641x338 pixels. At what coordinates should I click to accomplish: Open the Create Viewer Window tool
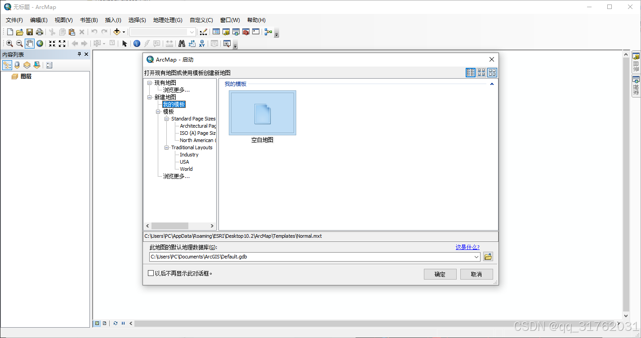pyautogui.click(x=227, y=44)
